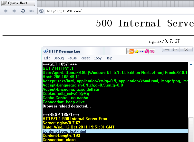Click the Accept-Language header line

coord(82,85)
